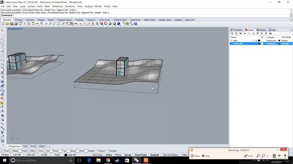Click the Windows Start button
293x164 pixels.
coord(4,160)
